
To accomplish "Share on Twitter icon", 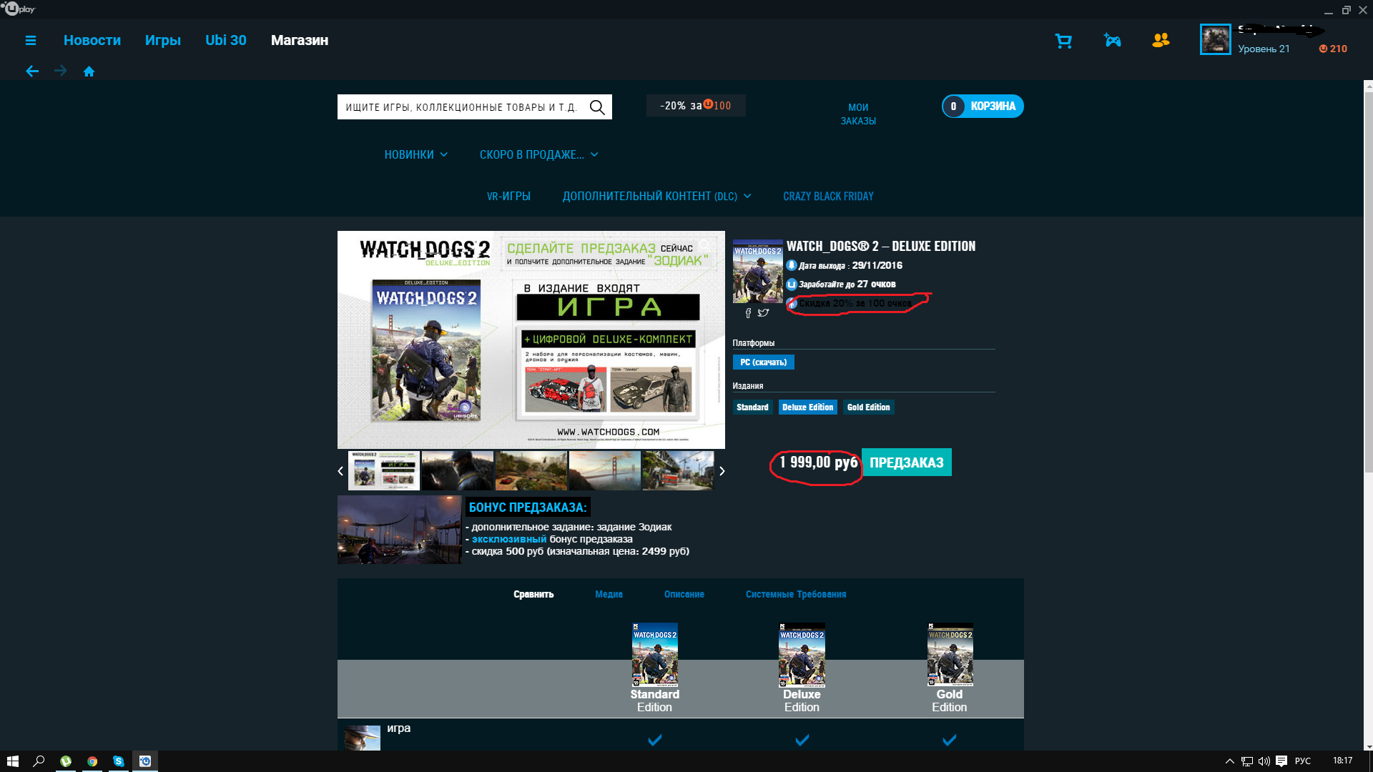I will point(763,312).
